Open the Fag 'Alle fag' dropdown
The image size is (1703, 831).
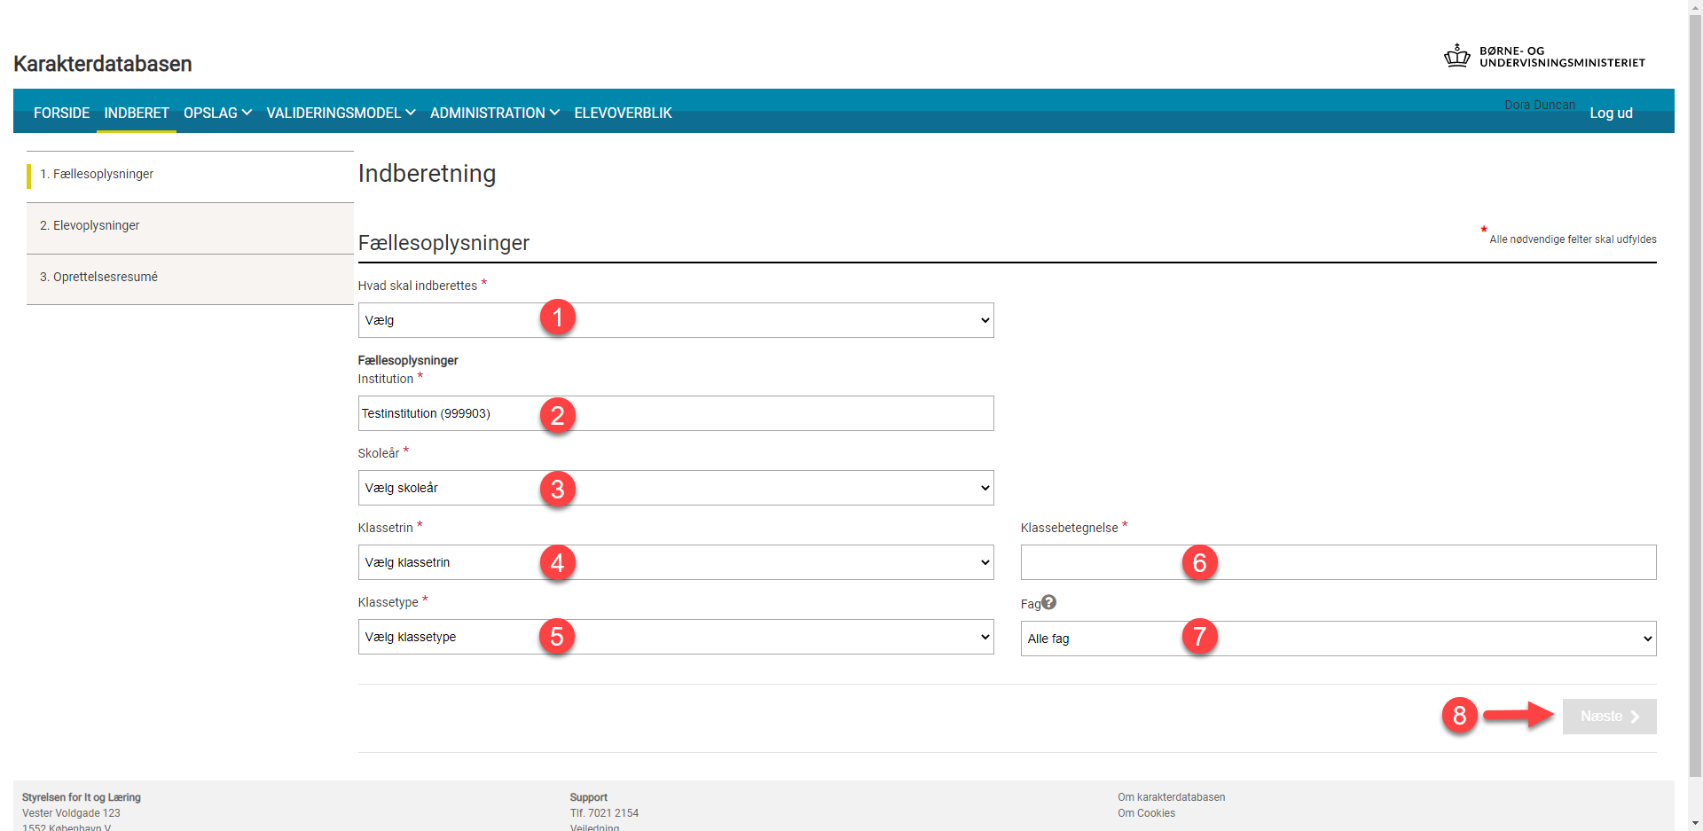1338,639
